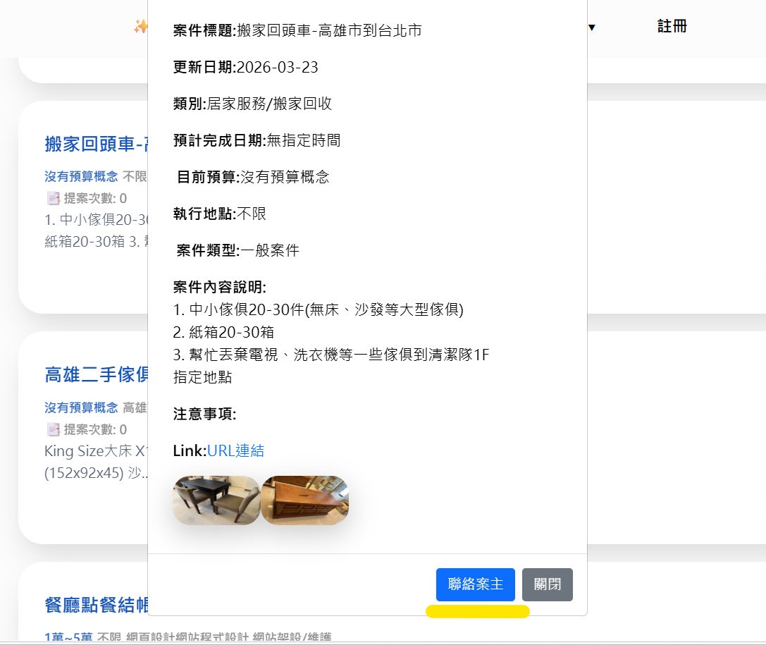The width and height of the screenshot is (766, 645).
Task: Open the URL連結 link
Action: pyautogui.click(x=235, y=450)
